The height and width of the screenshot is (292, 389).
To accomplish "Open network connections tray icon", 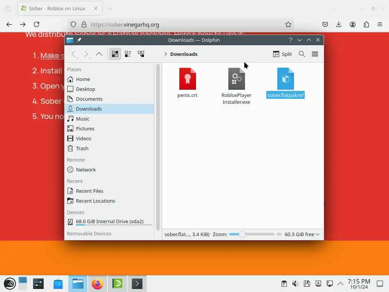I will [330, 284].
